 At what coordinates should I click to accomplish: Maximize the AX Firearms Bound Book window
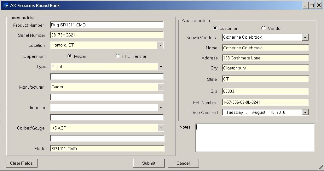click(312, 6)
